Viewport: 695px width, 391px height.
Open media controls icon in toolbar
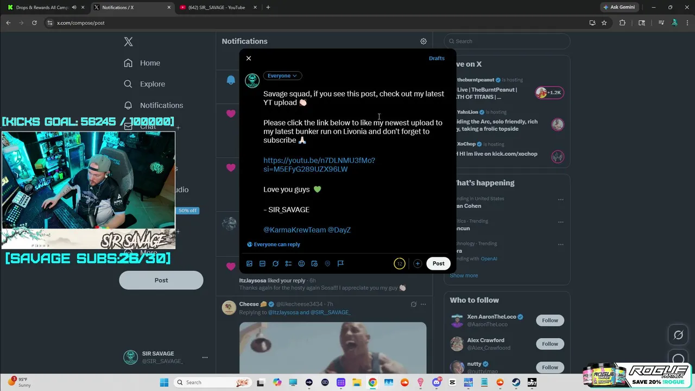click(661, 23)
